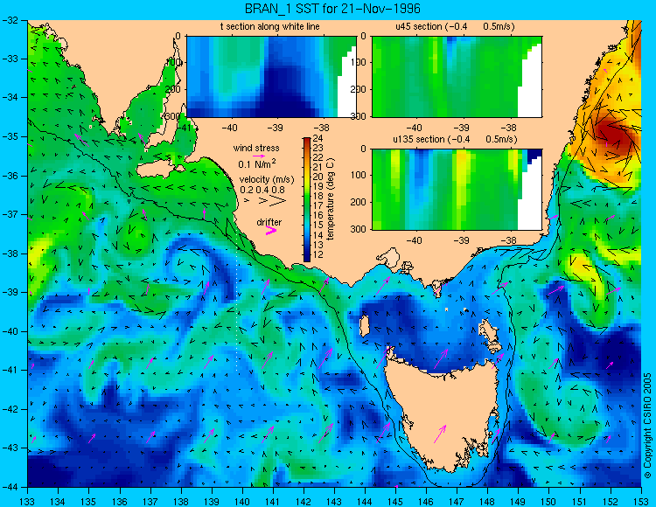Select the "temperature (deg C)" colorbar label
The width and height of the screenshot is (656, 507).
point(331,200)
